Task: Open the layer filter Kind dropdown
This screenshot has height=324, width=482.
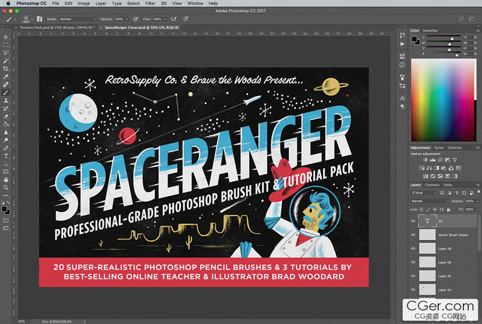Action: click(x=424, y=193)
